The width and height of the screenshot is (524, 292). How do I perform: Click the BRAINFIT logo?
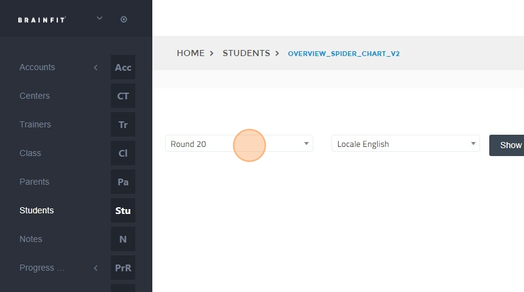pyautogui.click(x=42, y=20)
